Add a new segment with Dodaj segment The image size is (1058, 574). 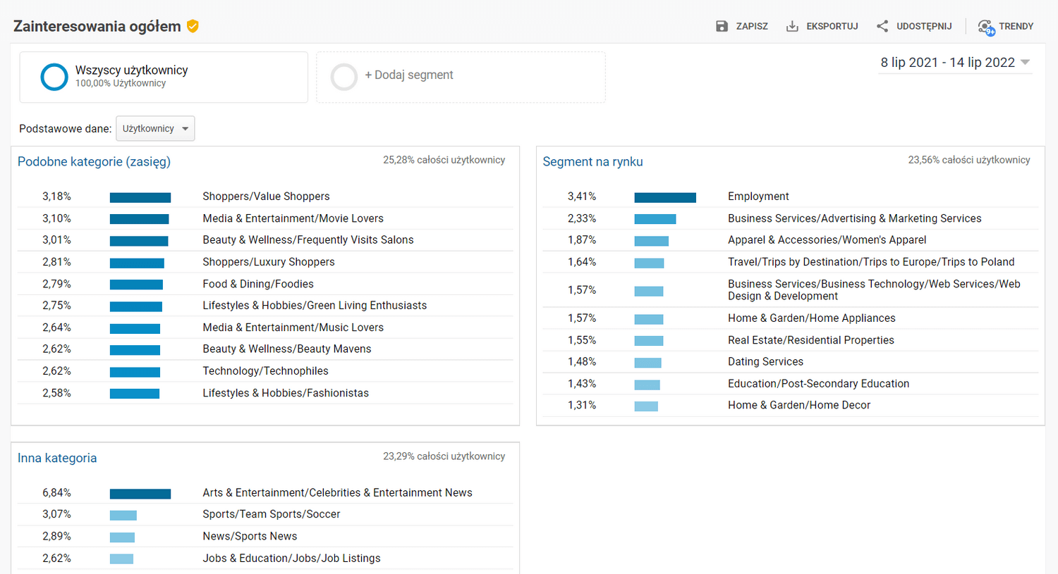click(409, 75)
